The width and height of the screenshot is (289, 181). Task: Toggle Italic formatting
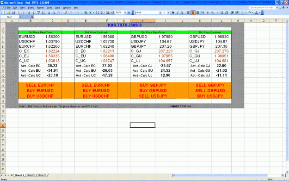pos(178,13)
